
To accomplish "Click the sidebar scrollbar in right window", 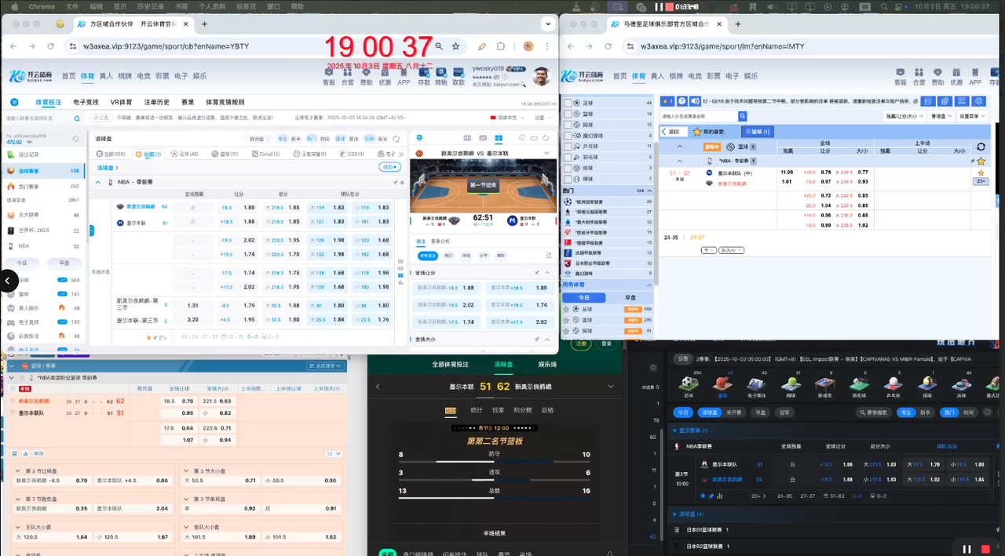I will (655, 212).
